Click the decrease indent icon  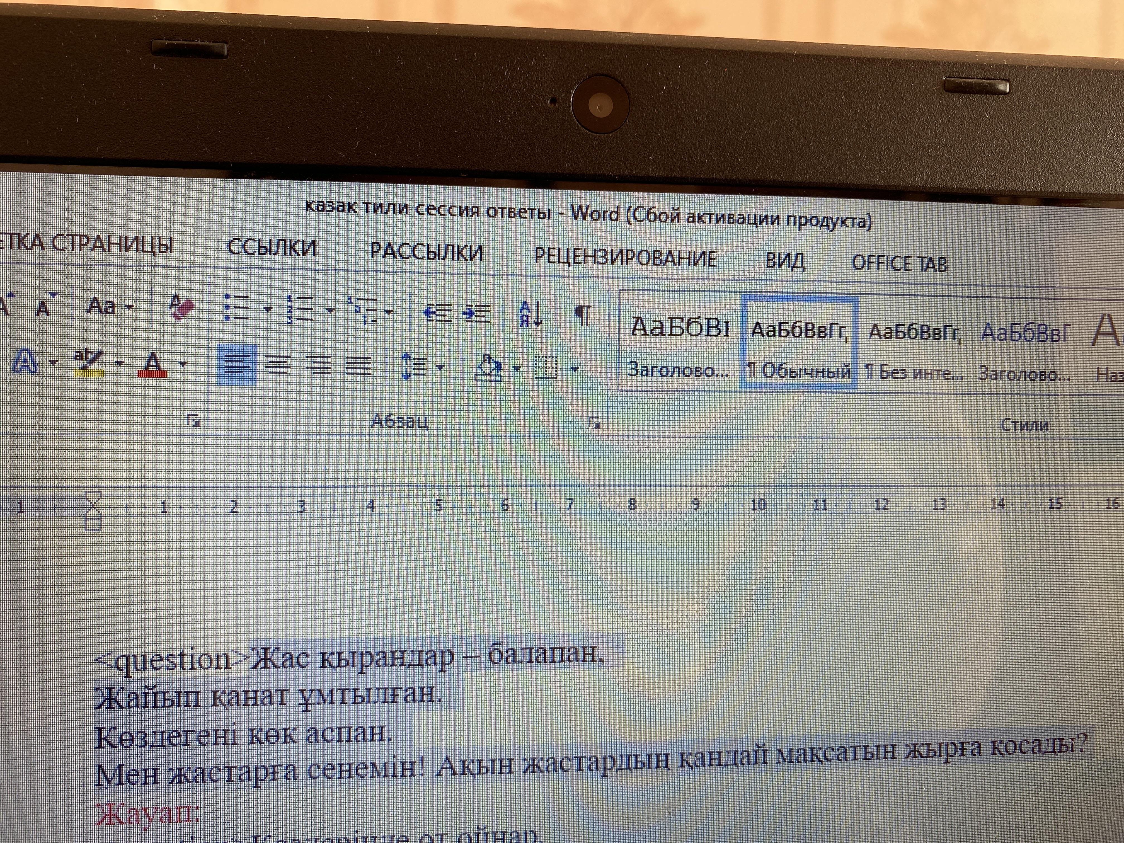pos(437,313)
